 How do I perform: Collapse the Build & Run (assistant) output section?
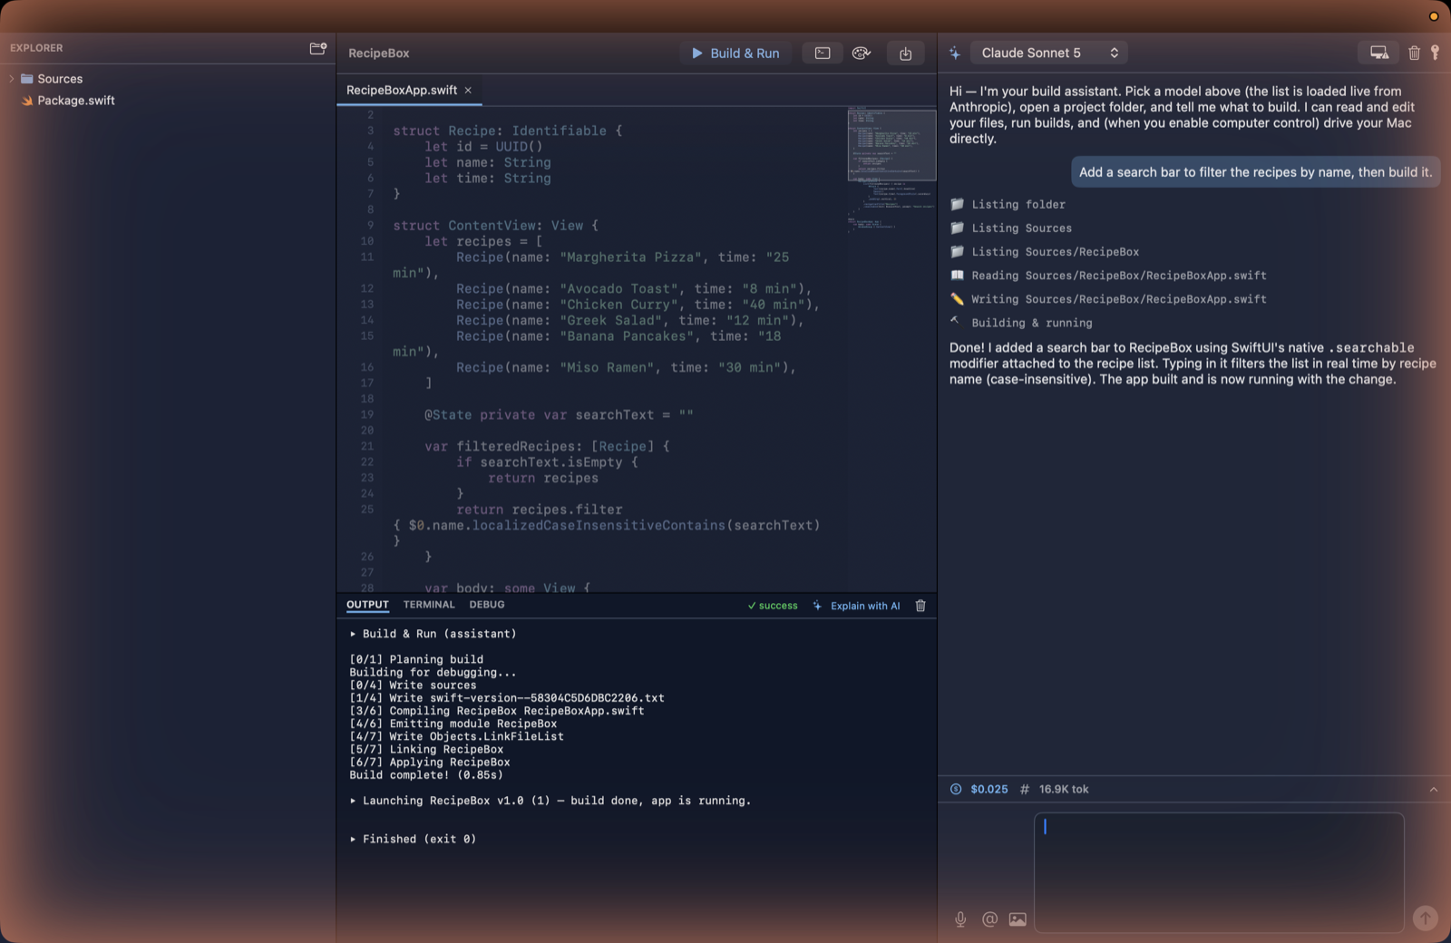click(353, 634)
